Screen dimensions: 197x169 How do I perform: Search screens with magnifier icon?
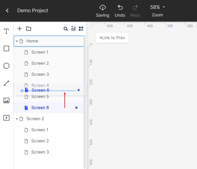[x=66, y=29]
